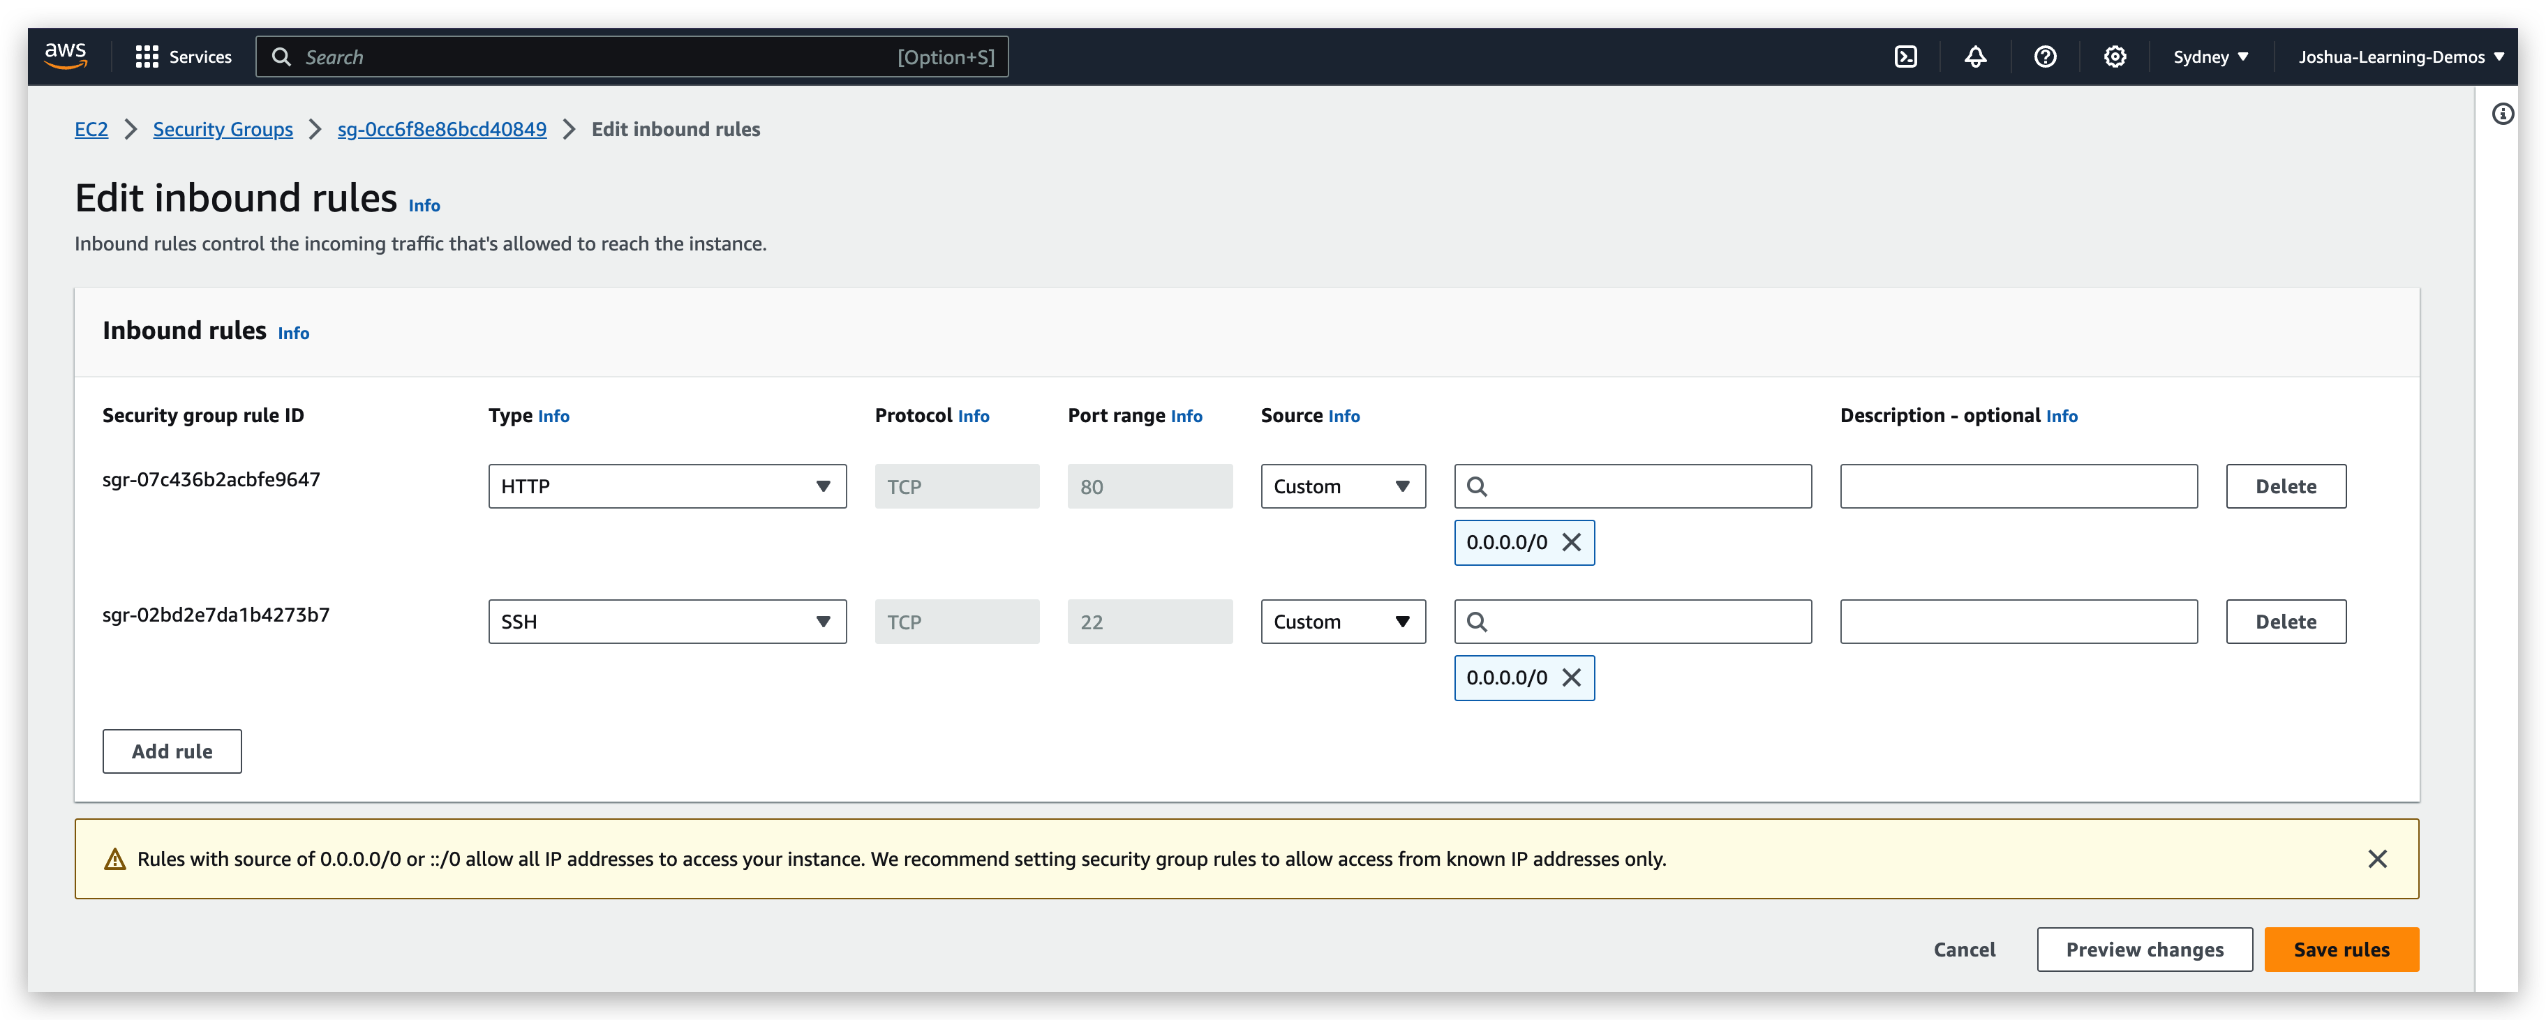The image size is (2546, 1020).
Task: Launch CloudShell from the top toolbar
Action: [1905, 57]
